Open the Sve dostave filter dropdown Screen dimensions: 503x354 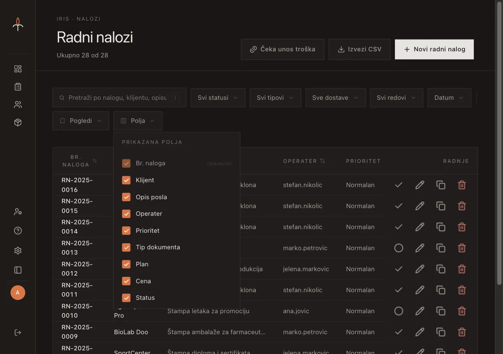click(335, 98)
